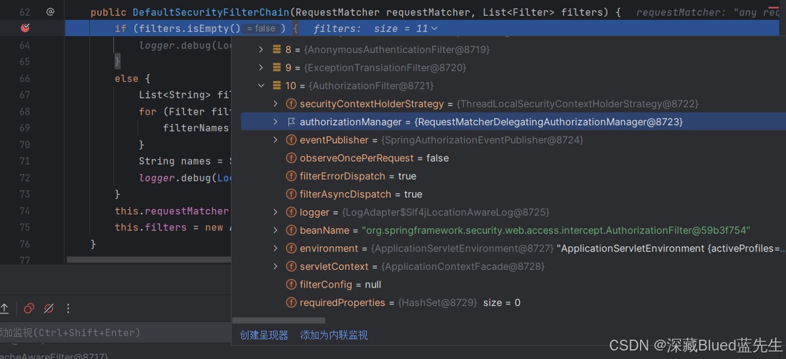
Task: Click the 创建呈现器 link
Action: pyautogui.click(x=264, y=335)
